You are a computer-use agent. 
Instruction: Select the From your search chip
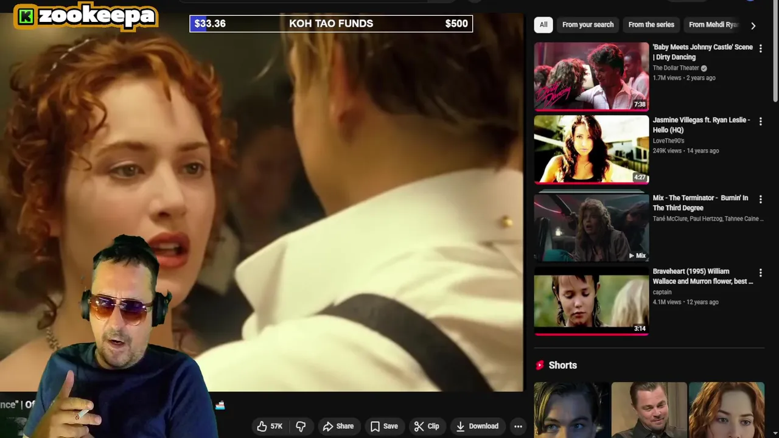pyautogui.click(x=588, y=25)
